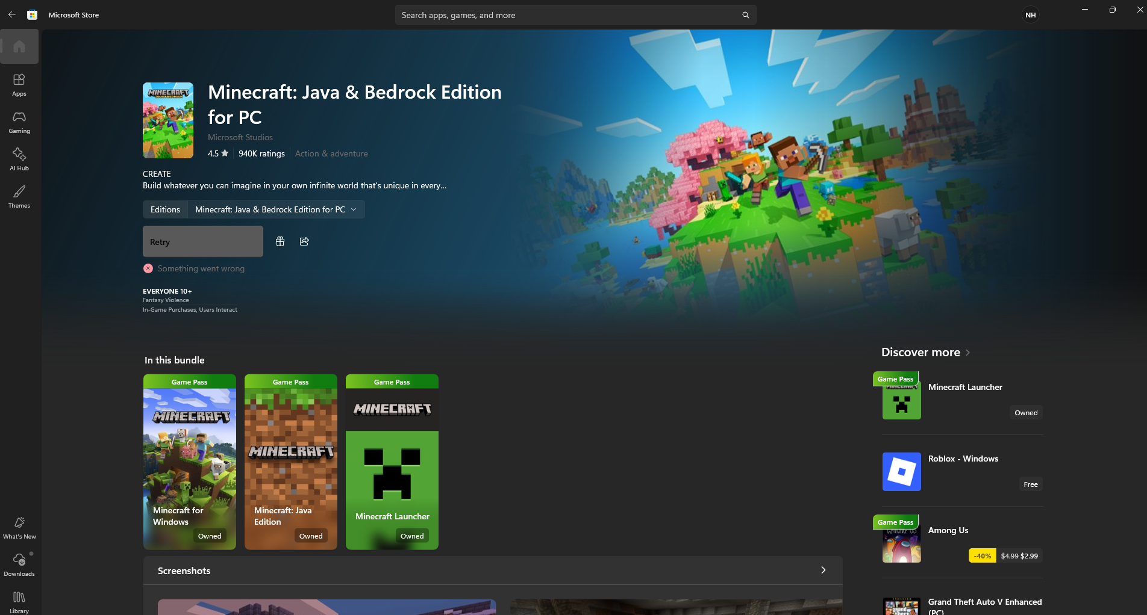Open the Apps section
The image size is (1147, 615).
19,85
